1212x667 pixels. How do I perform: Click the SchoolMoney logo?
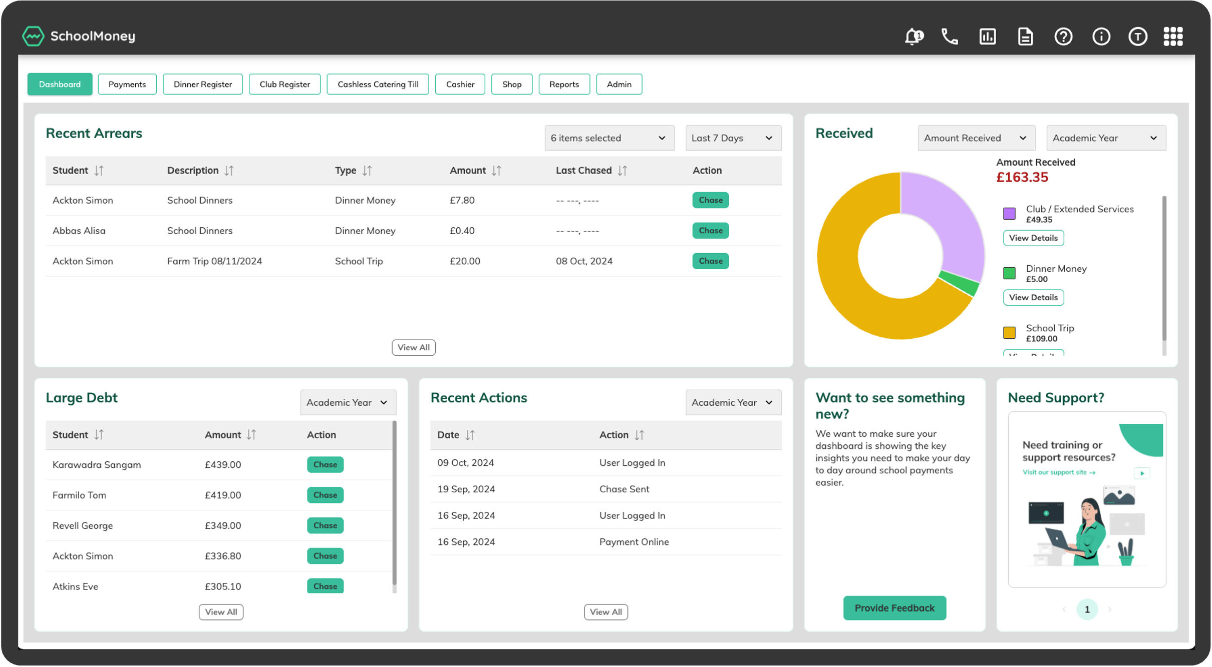click(x=79, y=36)
